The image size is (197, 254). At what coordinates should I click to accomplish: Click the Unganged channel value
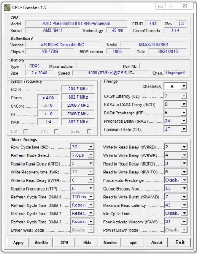(x=175, y=73)
